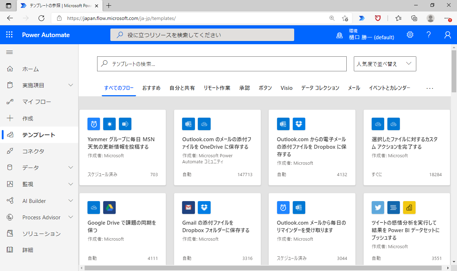
Task: Open コネクタ in sidebar
Action: pyautogui.click(x=39, y=151)
